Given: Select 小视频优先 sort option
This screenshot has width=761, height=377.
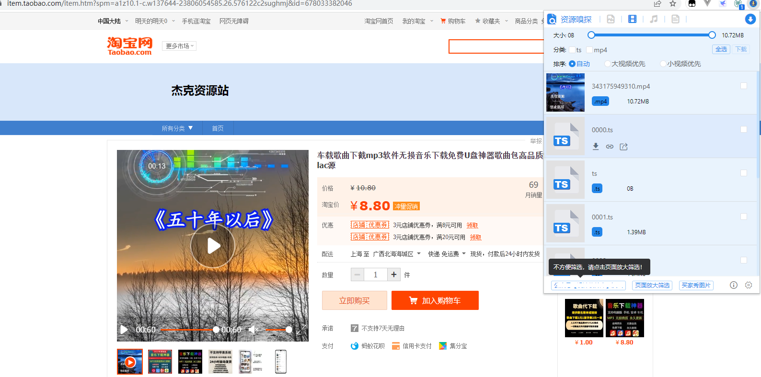Looking at the screenshot, I should pyautogui.click(x=663, y=64).
